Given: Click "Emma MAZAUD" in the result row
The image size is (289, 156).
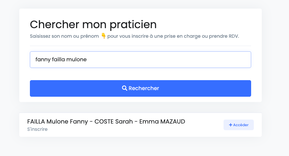Looking at the screenshot, I should 162,122.
